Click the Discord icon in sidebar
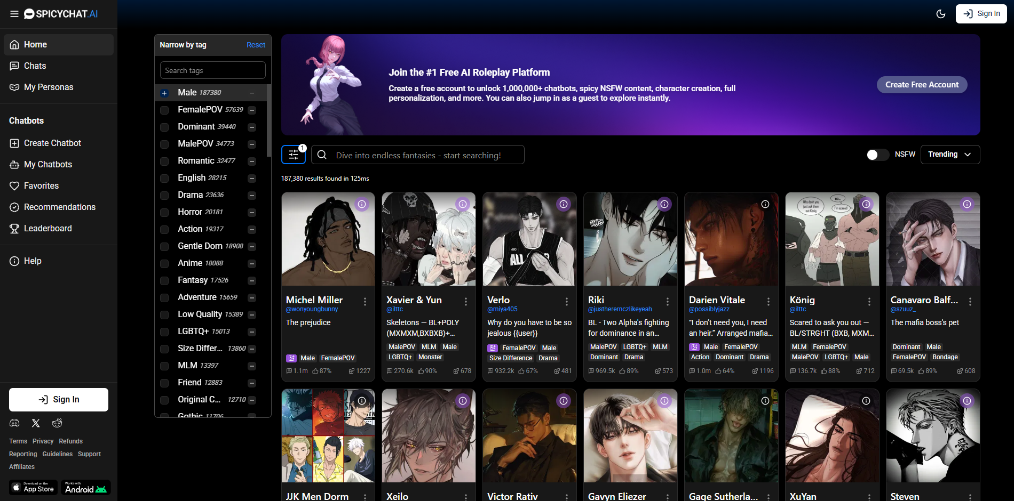 [14, 423]
